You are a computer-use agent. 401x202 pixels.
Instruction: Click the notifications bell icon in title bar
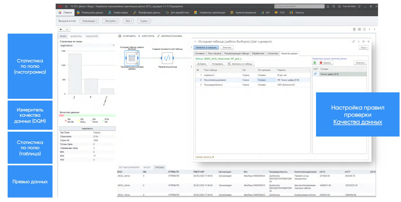pos(328,6)
